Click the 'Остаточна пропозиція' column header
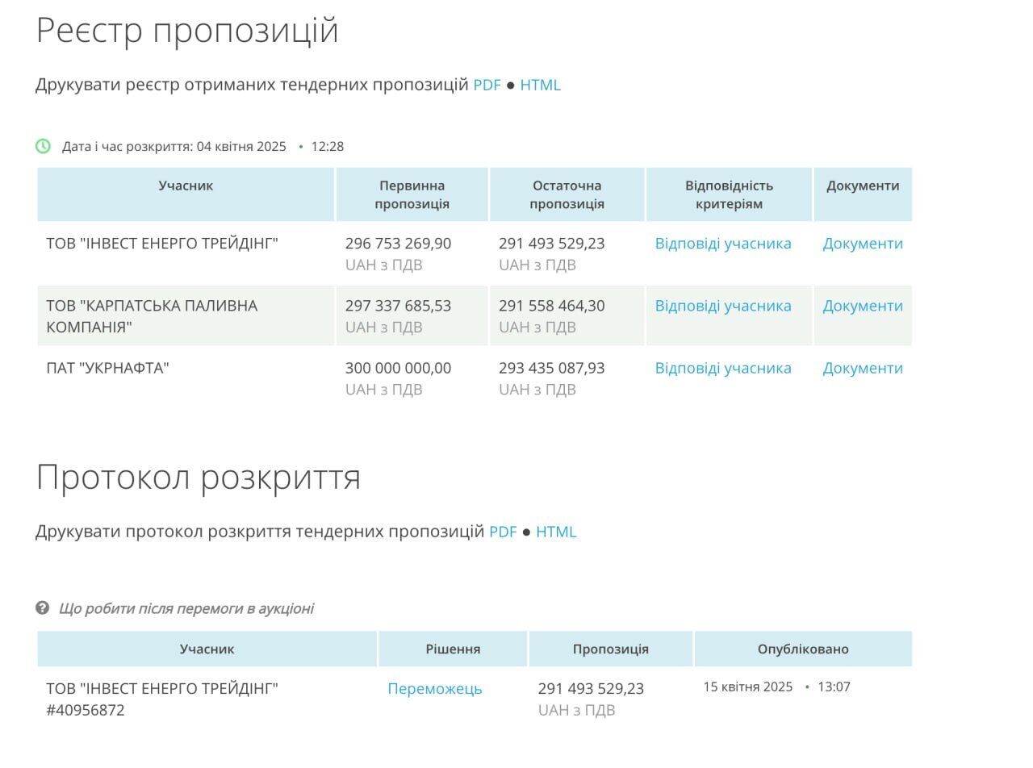1033x768 pixels. click(x=567, y=194)
